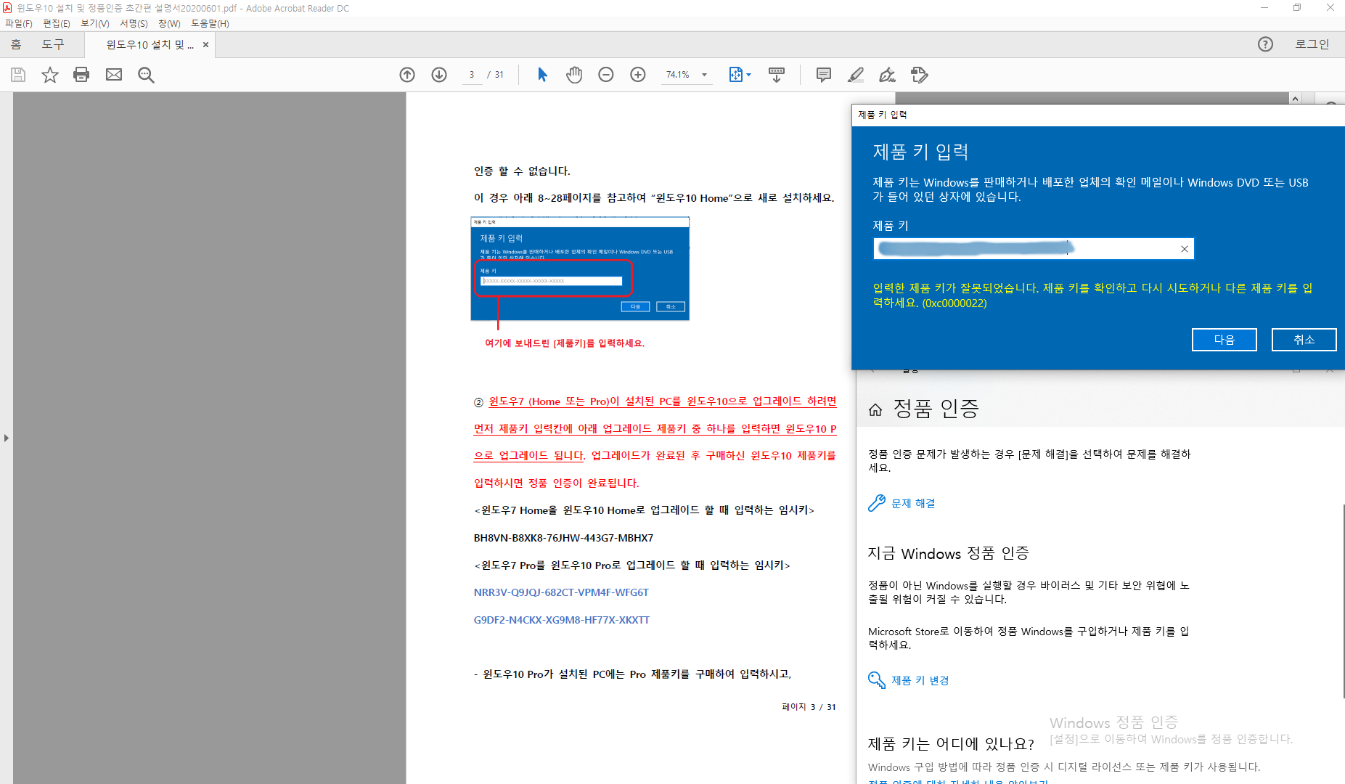Click the stamp tool icon
The height and width of the screenshot is (784, 1345).
point(920,75)
